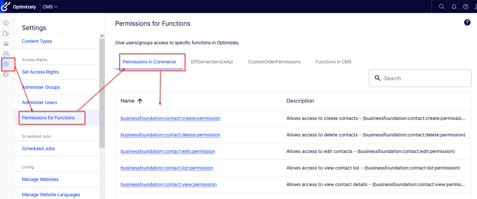Go to Administer Groups settings

pyautogui.click(x=41, y=87)
